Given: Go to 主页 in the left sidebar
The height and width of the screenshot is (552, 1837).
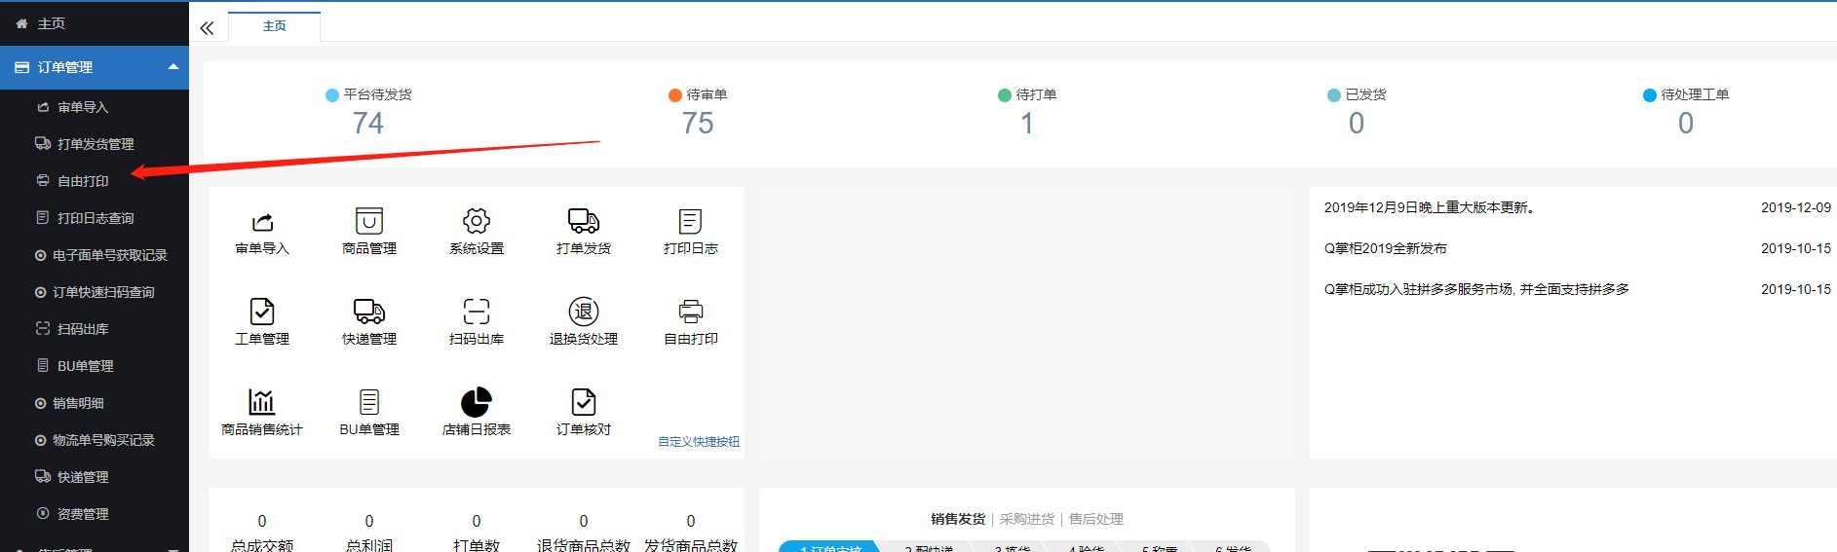Looking at the screenshot, I should point(51,23).
